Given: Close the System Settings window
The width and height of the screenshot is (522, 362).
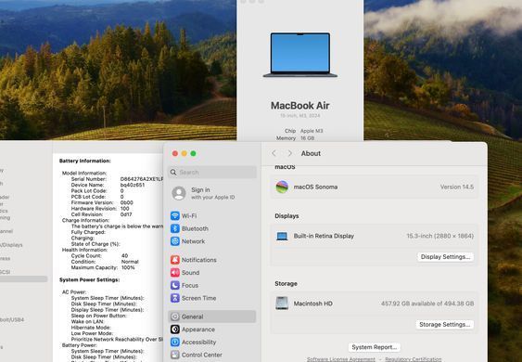Looking at the screenshot, I should point(175,153).
